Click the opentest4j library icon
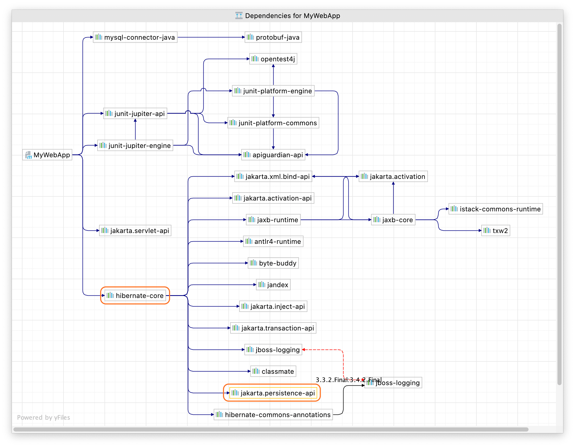 pyautogui.click(x=255, y=59)
